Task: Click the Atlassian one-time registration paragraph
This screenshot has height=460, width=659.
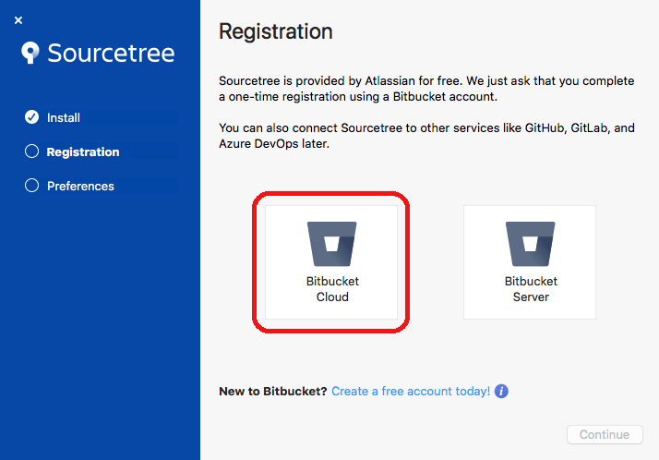Action: click(426, 88)
